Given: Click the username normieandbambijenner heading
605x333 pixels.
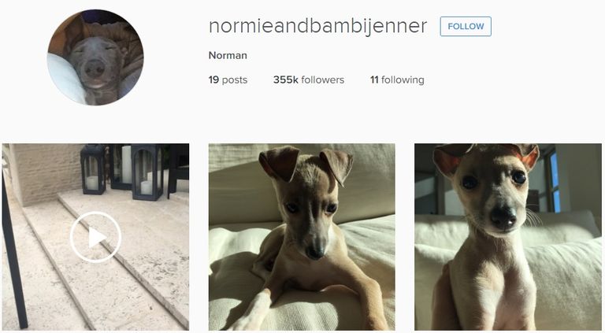Looking at the screenshot, I should point(317,26).
